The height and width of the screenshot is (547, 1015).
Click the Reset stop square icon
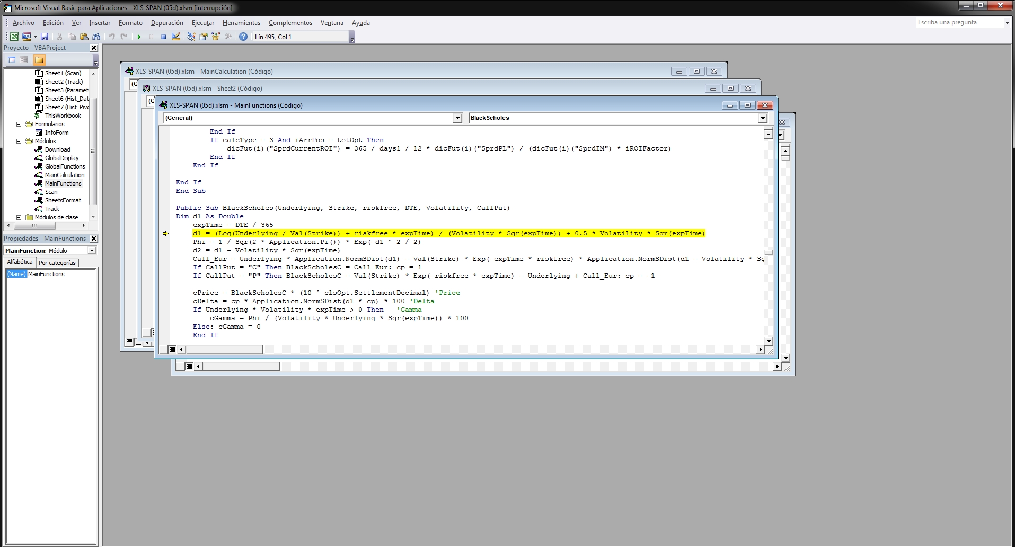[x=164, y=37]
